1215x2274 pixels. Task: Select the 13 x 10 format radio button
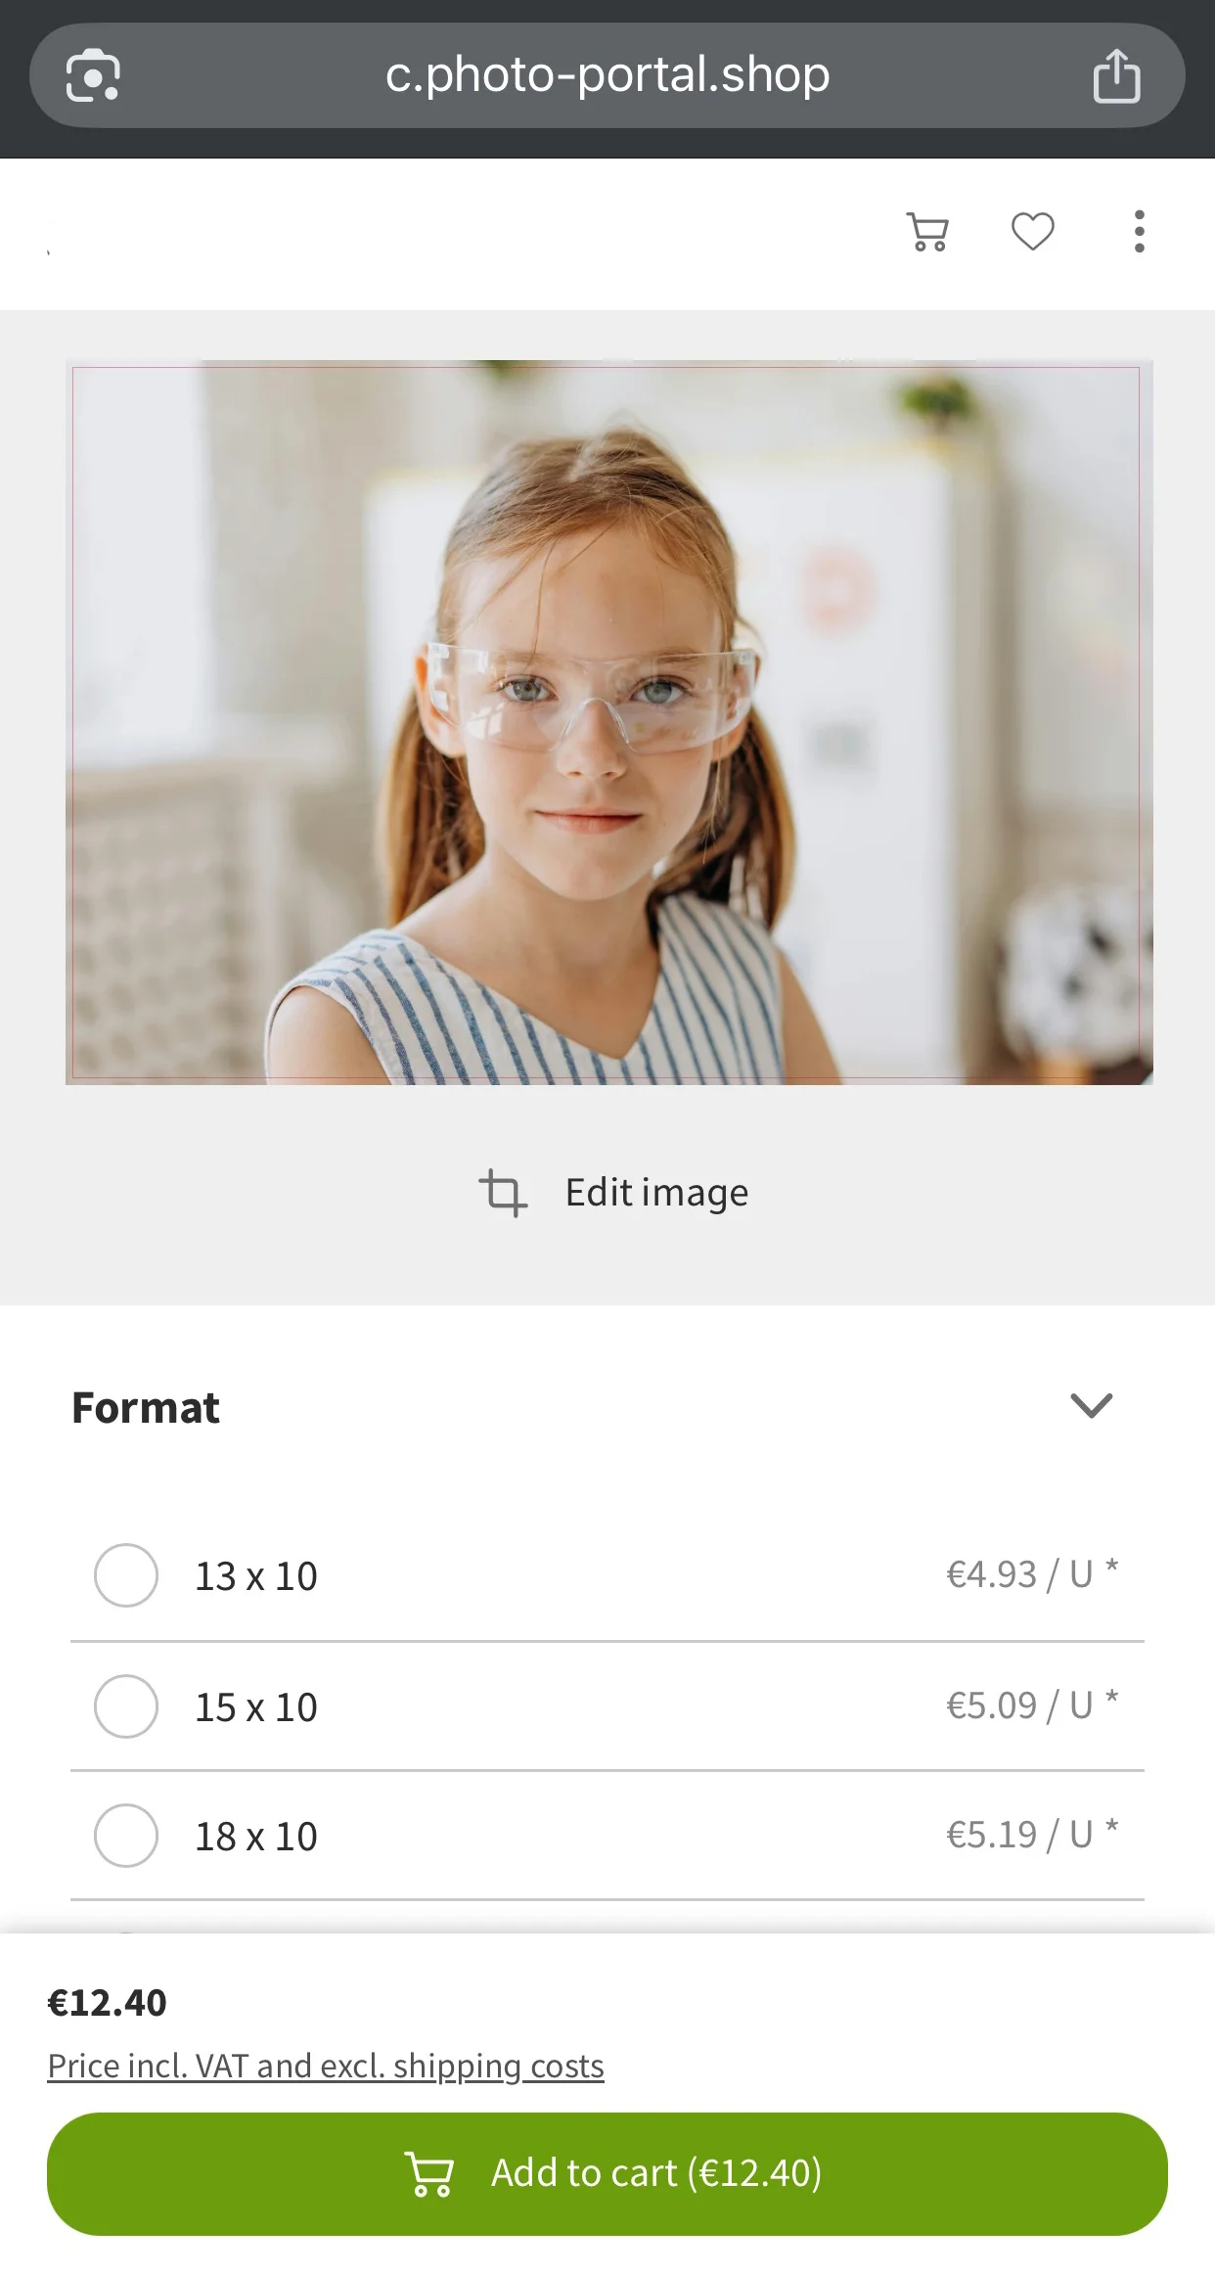tap(126, 1575)
